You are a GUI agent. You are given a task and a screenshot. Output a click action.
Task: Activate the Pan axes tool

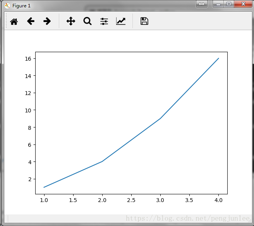click(x=71, y=21)
